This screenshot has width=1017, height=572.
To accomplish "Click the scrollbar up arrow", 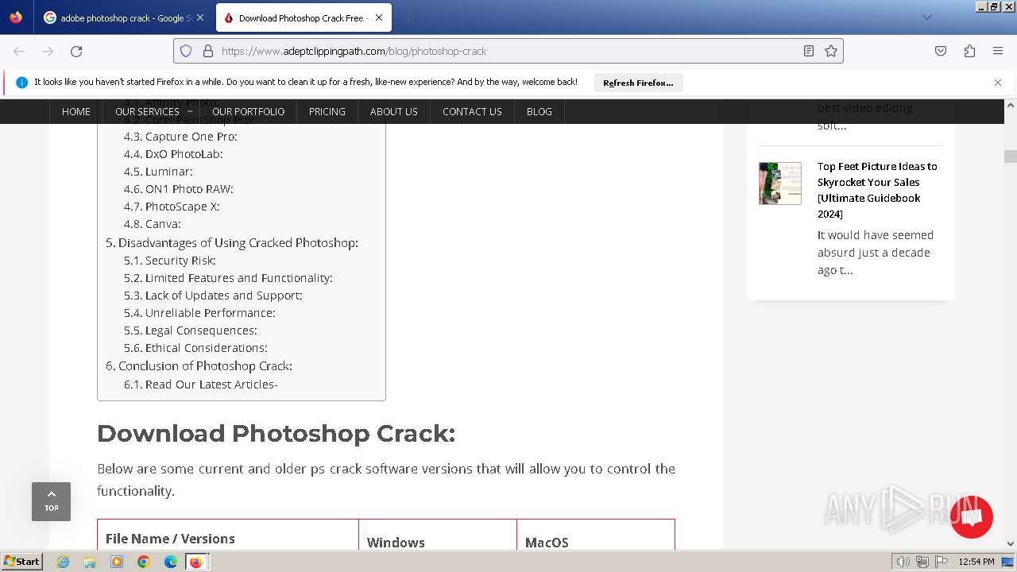I will [x=1011, y=105].
